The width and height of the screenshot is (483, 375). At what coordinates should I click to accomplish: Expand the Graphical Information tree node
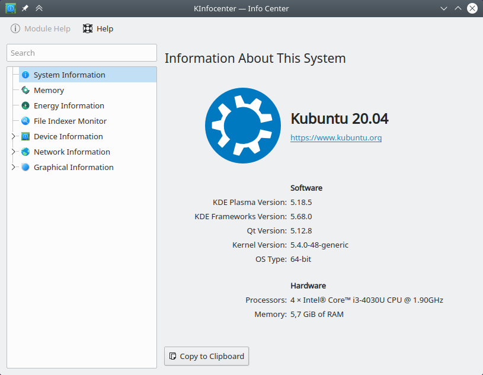[13, 168]
